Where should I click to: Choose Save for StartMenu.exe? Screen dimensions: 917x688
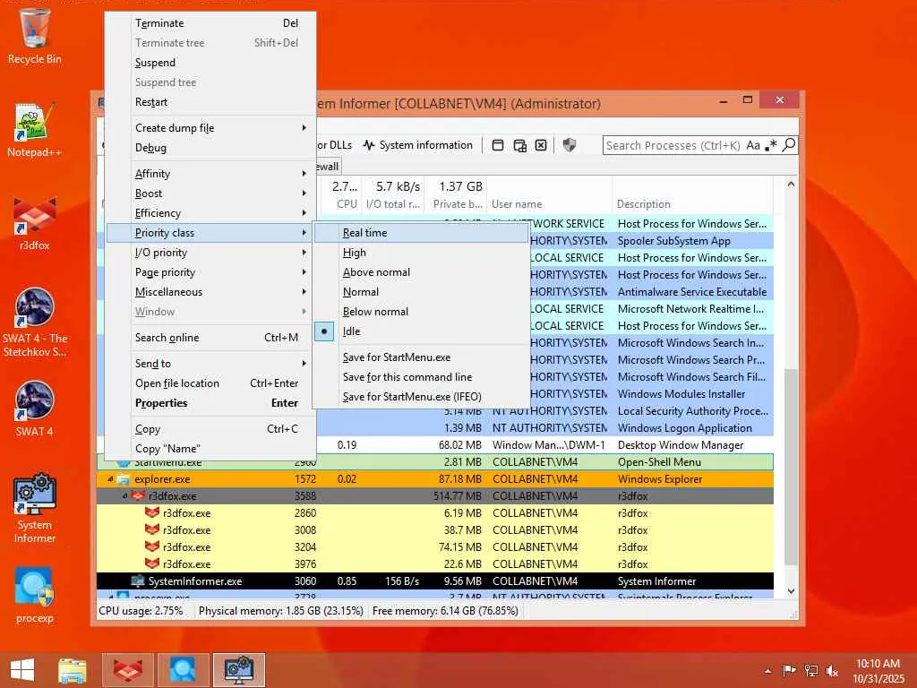[421, 357]
